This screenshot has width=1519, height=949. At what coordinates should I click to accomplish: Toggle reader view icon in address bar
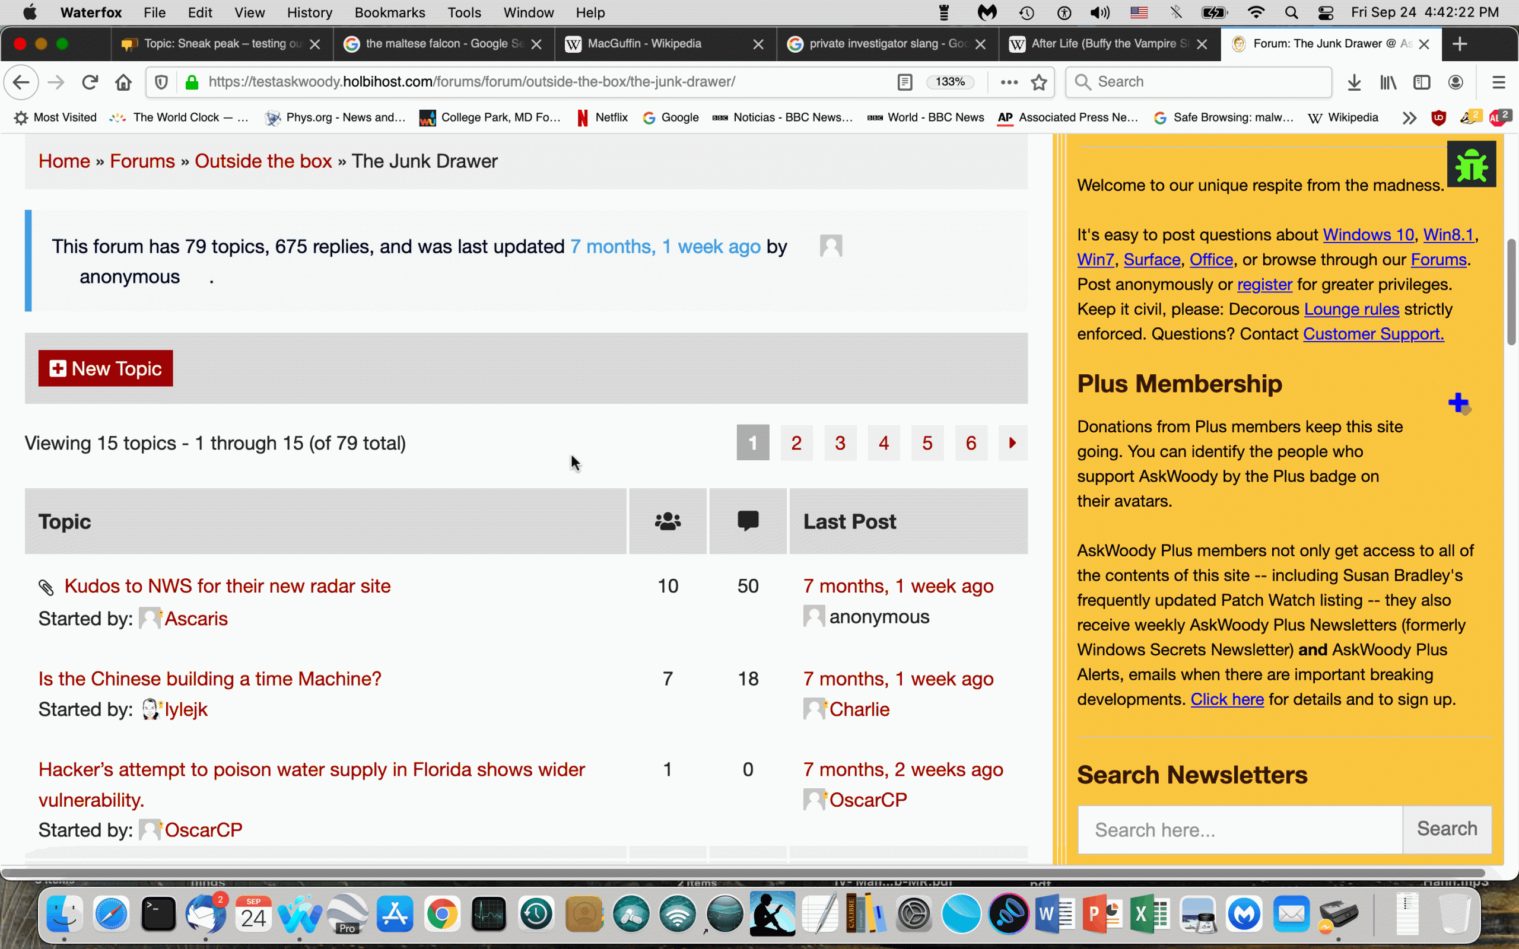pos(904,82)
